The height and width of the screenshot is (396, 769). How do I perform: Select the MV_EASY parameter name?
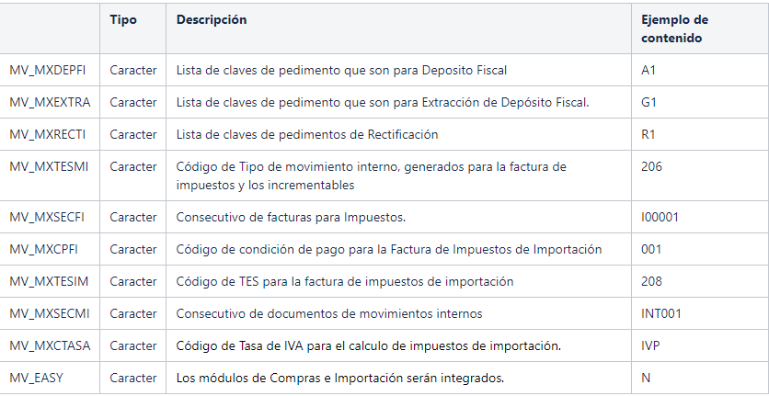point(36,379)
